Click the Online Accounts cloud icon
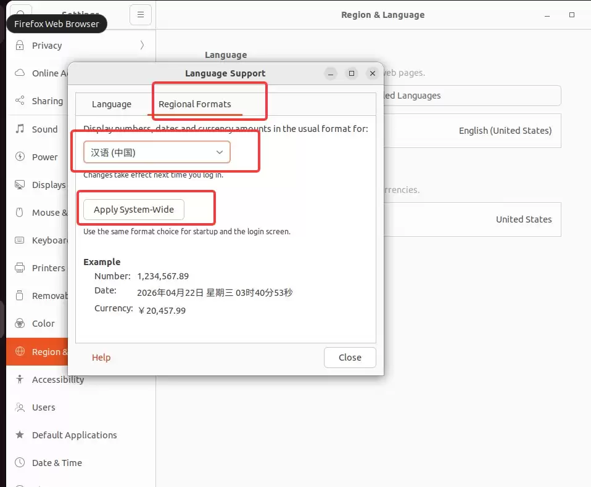Screen dimensions: 591x487 point(20,73)
